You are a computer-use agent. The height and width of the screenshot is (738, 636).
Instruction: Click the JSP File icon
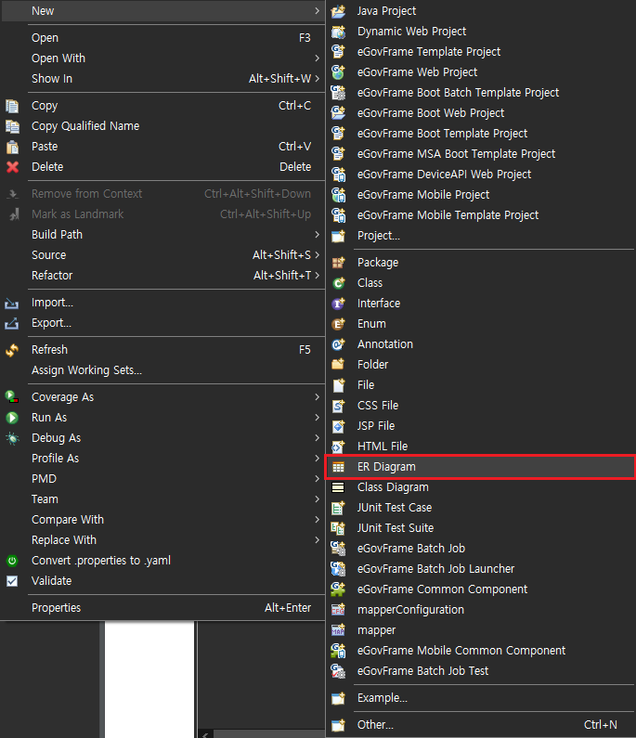(x=338, y=426)
